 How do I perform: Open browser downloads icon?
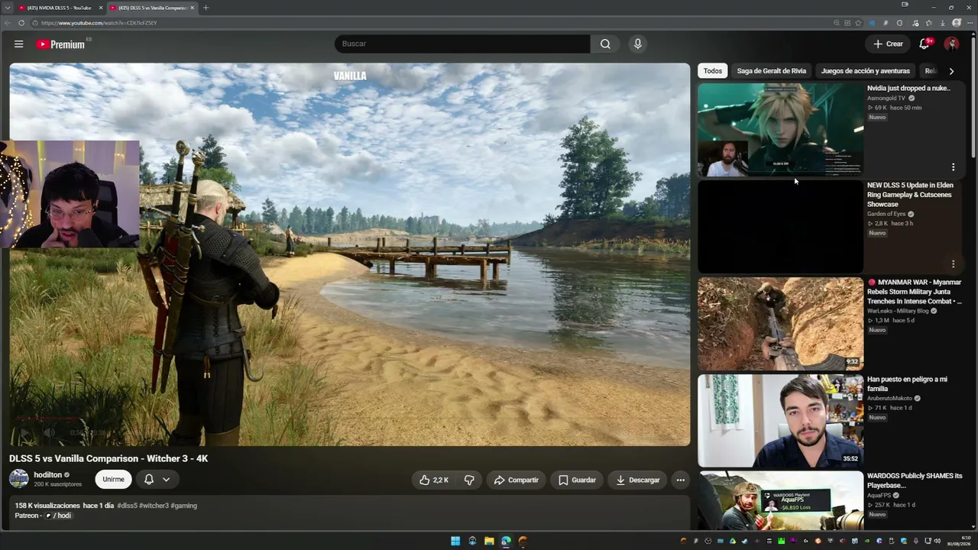(x=943, y=23)
